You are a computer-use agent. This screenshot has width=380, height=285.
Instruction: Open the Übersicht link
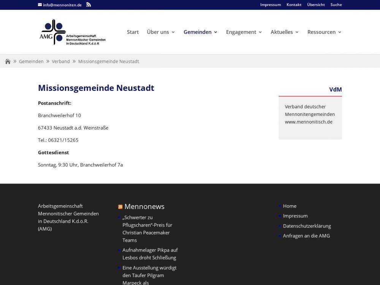316,5
